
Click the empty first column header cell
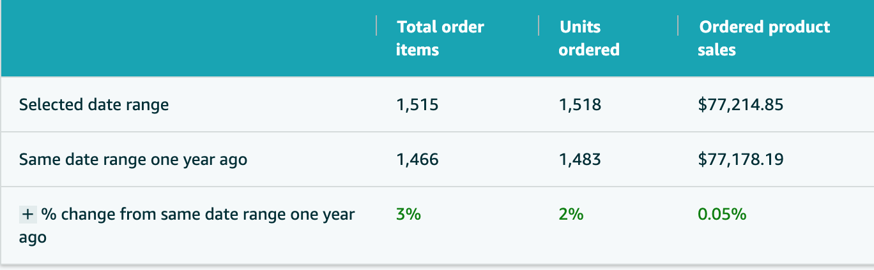tap(189, 38)
